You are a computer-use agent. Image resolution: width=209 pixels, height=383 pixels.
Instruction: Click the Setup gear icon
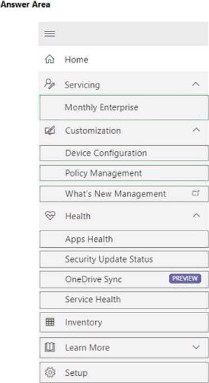click(50, 373)
